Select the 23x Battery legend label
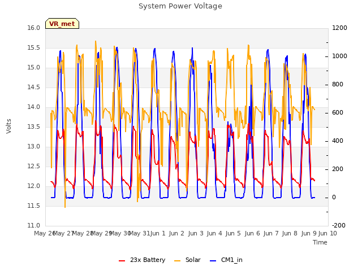The width and height of the screenshot is (362, 271). point(148,260)
